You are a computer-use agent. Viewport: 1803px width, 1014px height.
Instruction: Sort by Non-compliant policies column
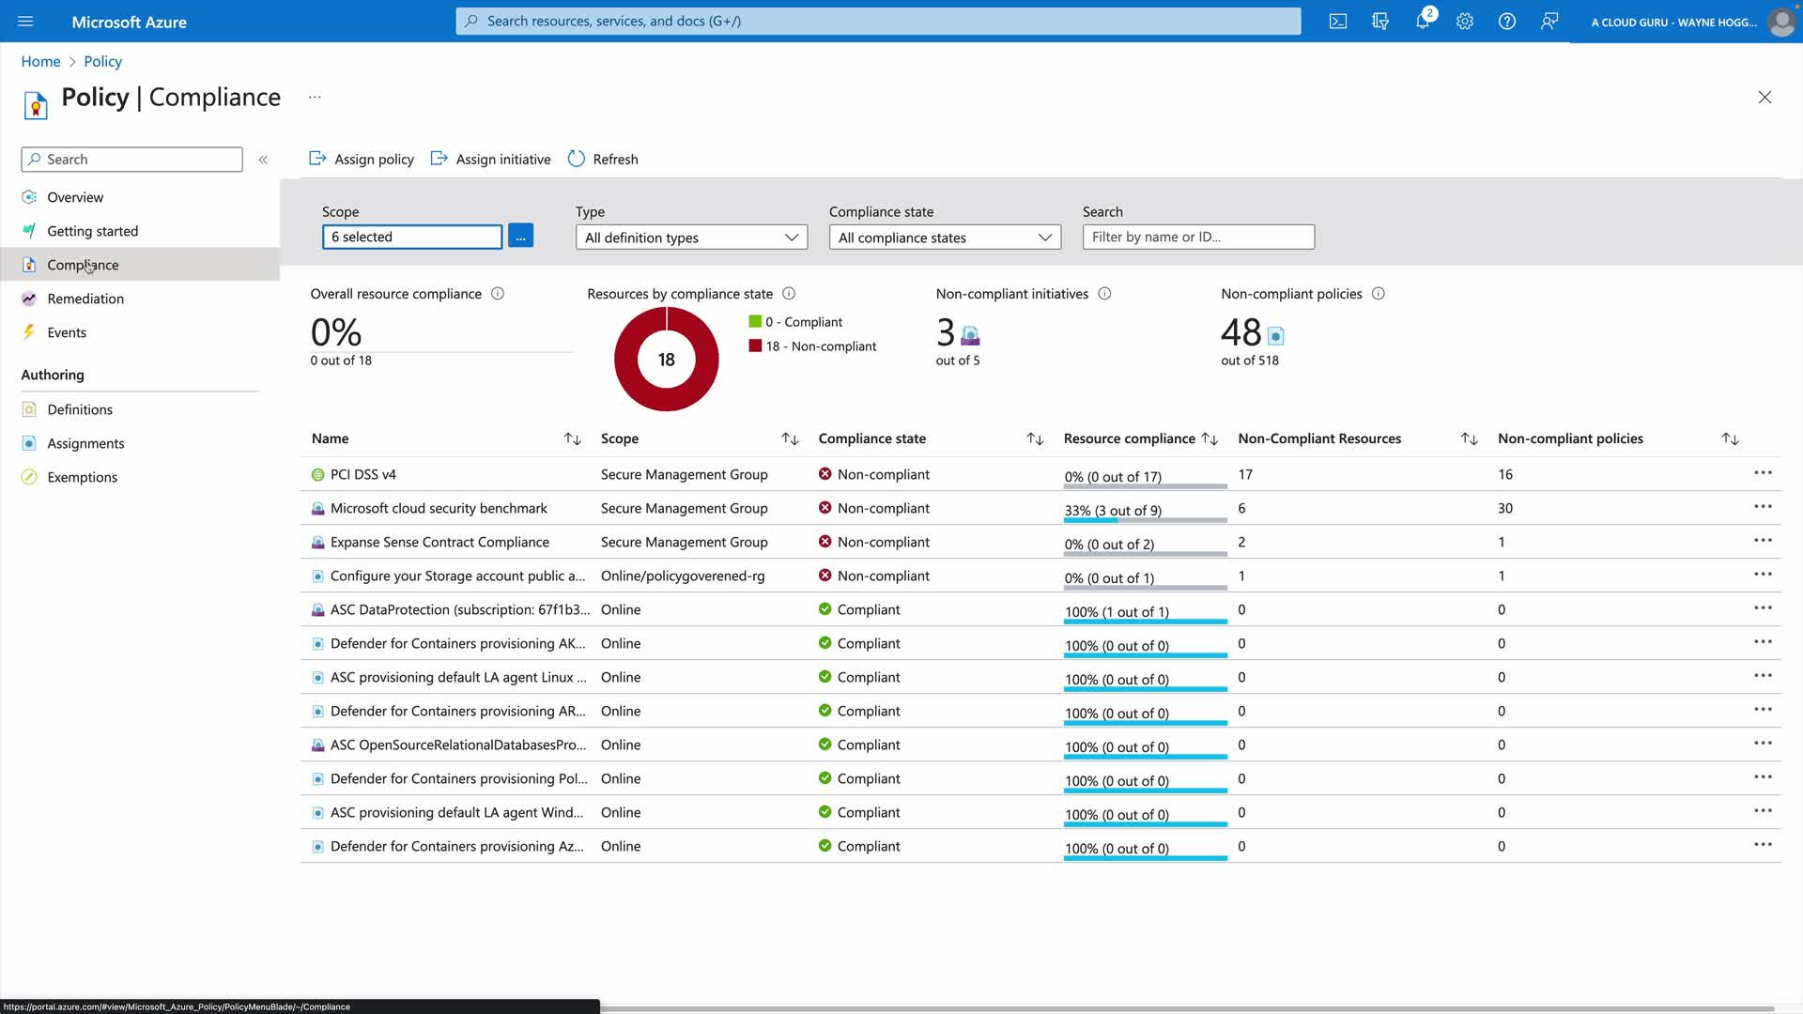1730,439
